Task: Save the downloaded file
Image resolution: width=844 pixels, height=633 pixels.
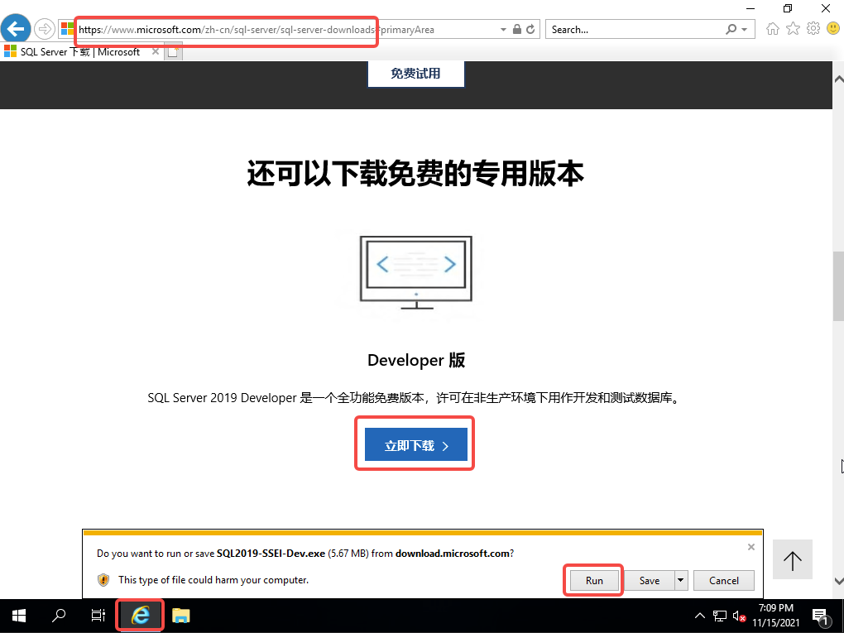Action: point(650,580)
